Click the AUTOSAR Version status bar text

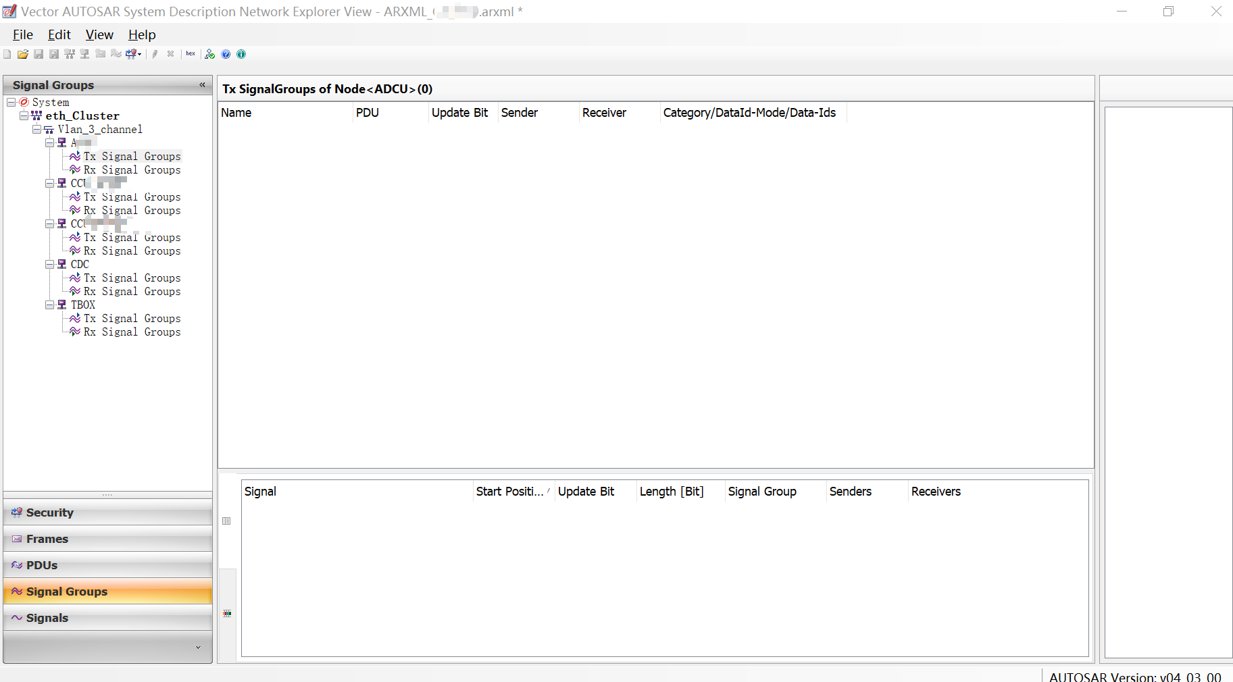(1135, 677)
